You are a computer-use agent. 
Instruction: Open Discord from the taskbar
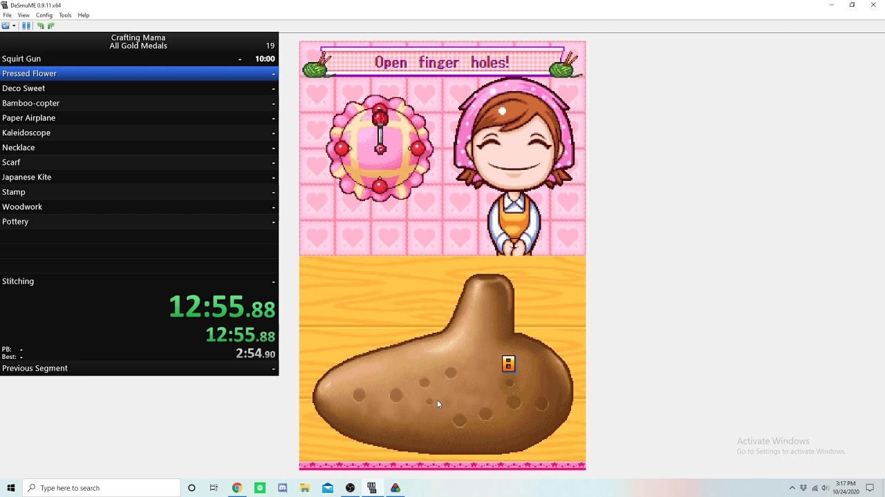pyautogui.click(x=282, y=488)
